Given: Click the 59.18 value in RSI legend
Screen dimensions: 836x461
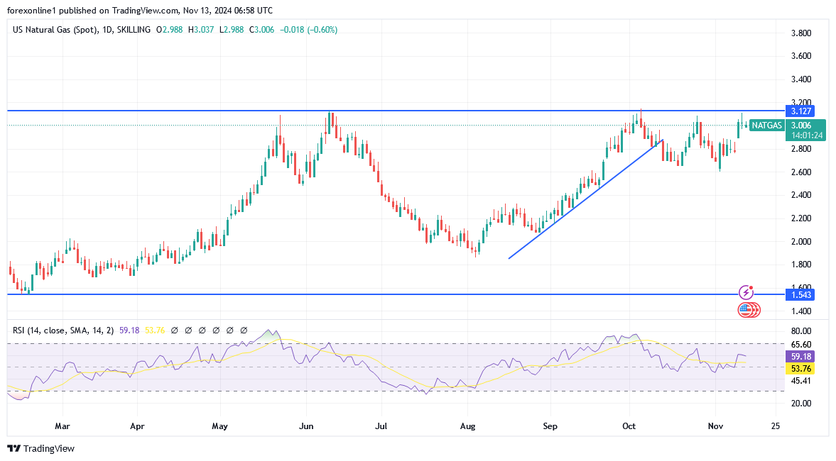Looking at the screenshot, I should (129, 330).
